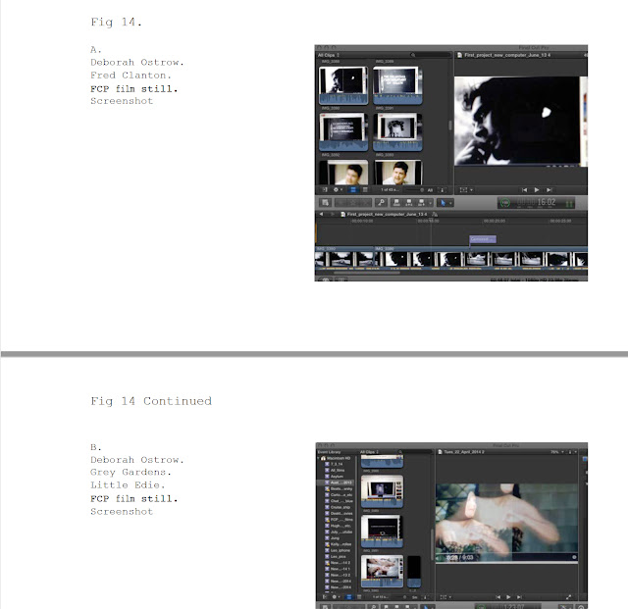Click the vertical browser scrollbar in Fig B
628x609 pixels.
coord(432,543)
